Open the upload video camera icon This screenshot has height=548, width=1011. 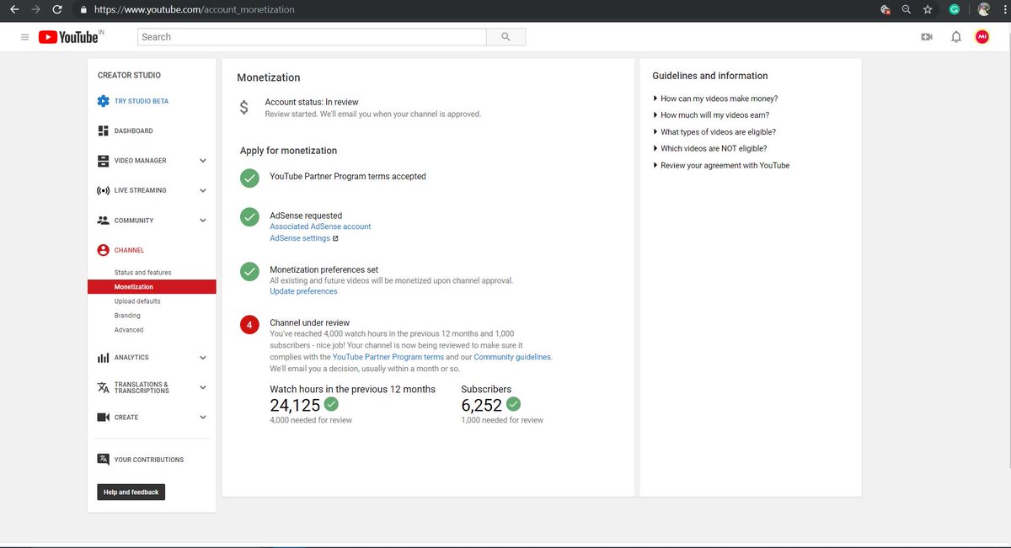click(x=927, y=37)
